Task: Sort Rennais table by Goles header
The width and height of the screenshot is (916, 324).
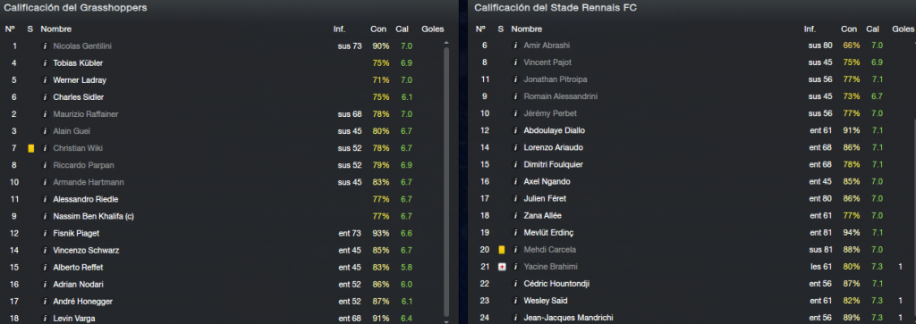Action: (x=903, y=29)
